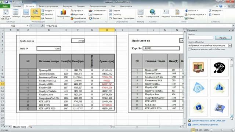Switch to the Разметка страницы tab

[48, 6]
